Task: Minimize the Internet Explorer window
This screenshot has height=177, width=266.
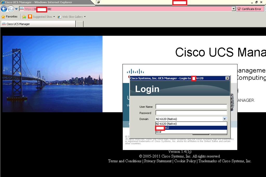Action: (x=252, y=2)
